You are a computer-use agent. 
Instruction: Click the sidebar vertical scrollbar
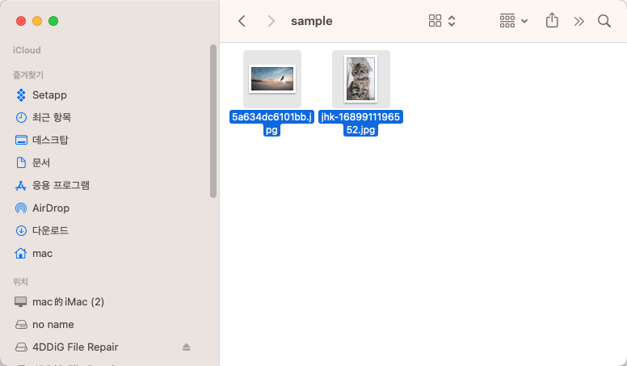pyautogui.click(x=213, y=121)
